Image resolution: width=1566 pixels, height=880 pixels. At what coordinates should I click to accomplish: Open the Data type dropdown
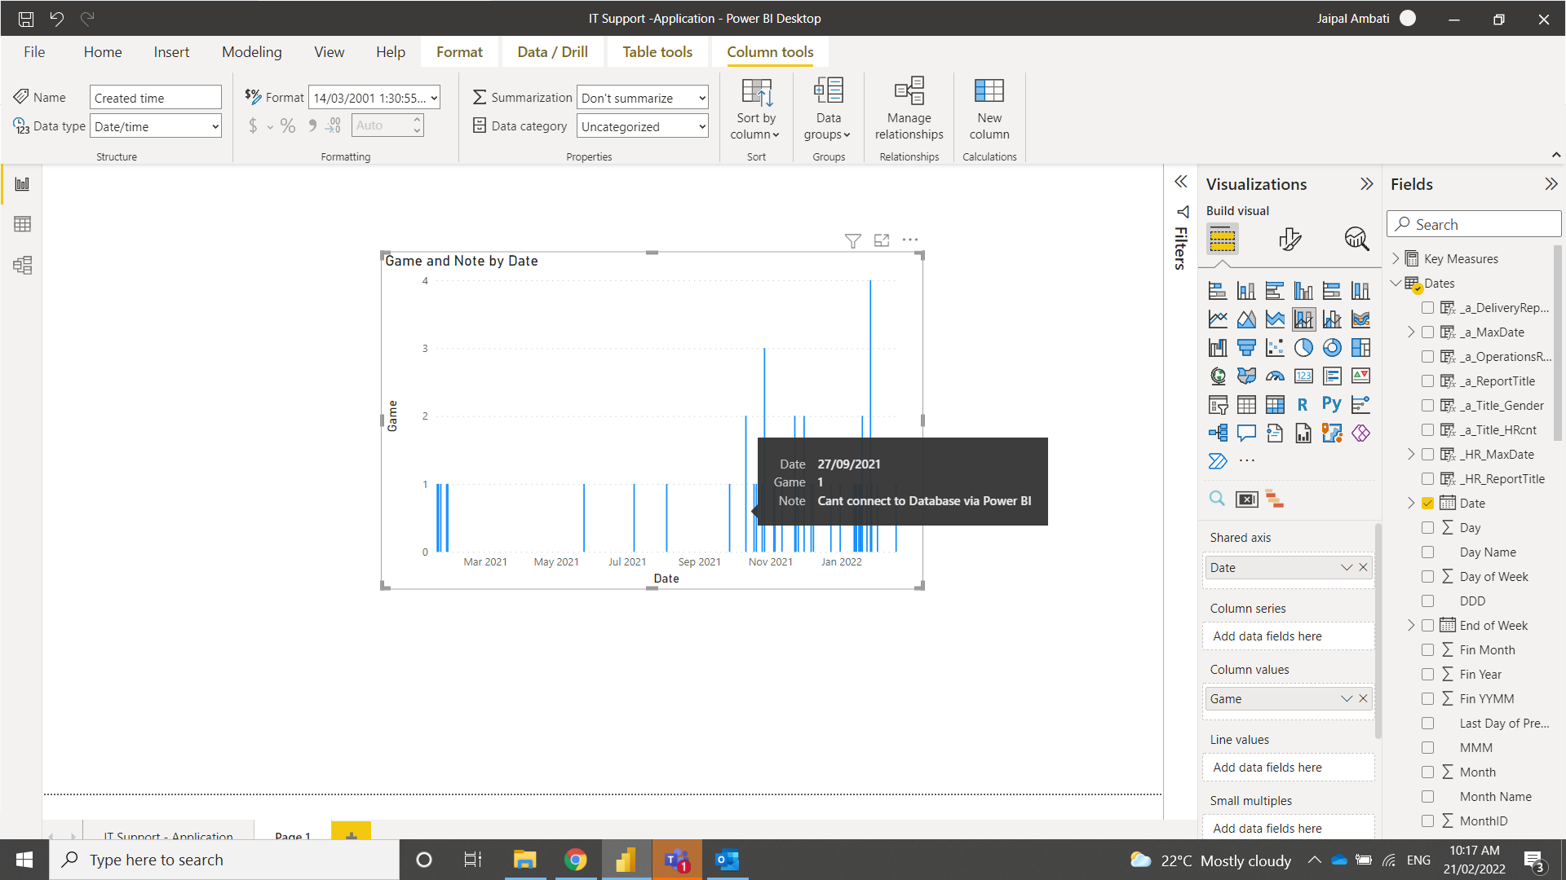point(155,126)
